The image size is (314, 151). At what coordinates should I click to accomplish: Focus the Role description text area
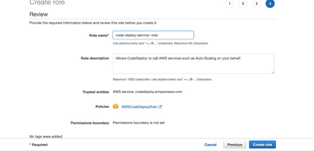point(194,64)
